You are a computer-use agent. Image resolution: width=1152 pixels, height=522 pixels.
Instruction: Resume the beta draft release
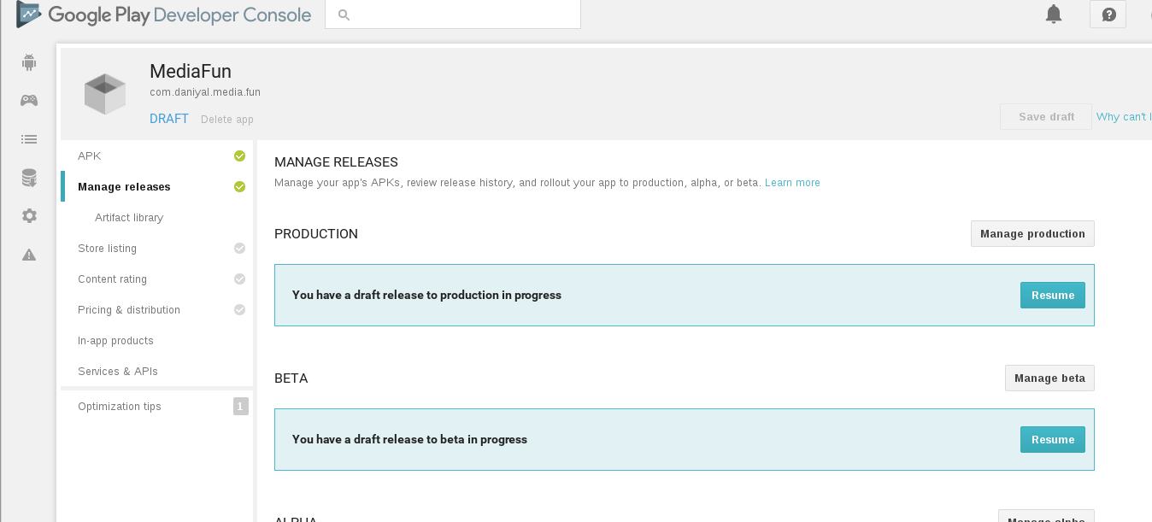pos(1053,440)
